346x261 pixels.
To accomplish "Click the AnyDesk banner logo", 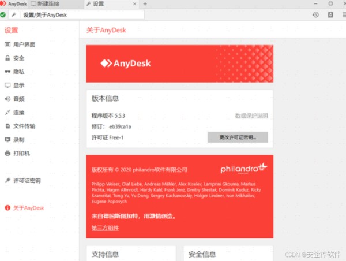I will pyautogui.click(x=125, y=64).
